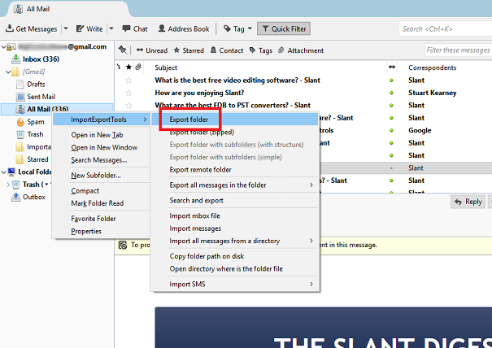The width and height of the screenshot is (492, 348).
Task: Open the Get Messages dropdown arrow
Action: [x=66, y=28]
